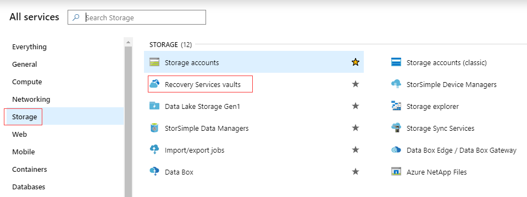Click the Search Storage input field

137,18
